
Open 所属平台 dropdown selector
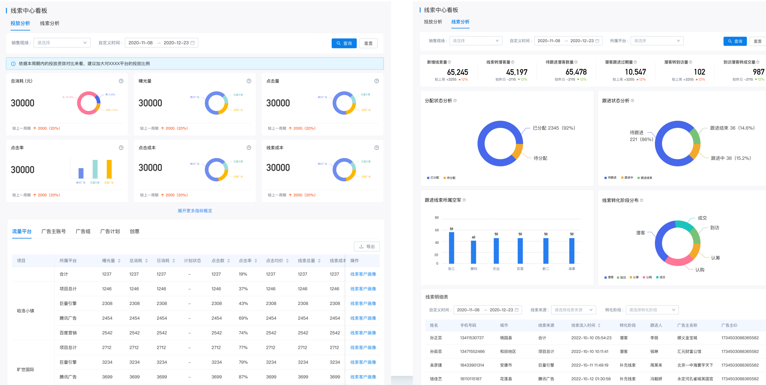(657, 41)
